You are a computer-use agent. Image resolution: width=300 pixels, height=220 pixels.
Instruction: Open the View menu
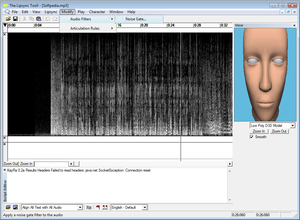pyautogui.click(x=36, y=12)
